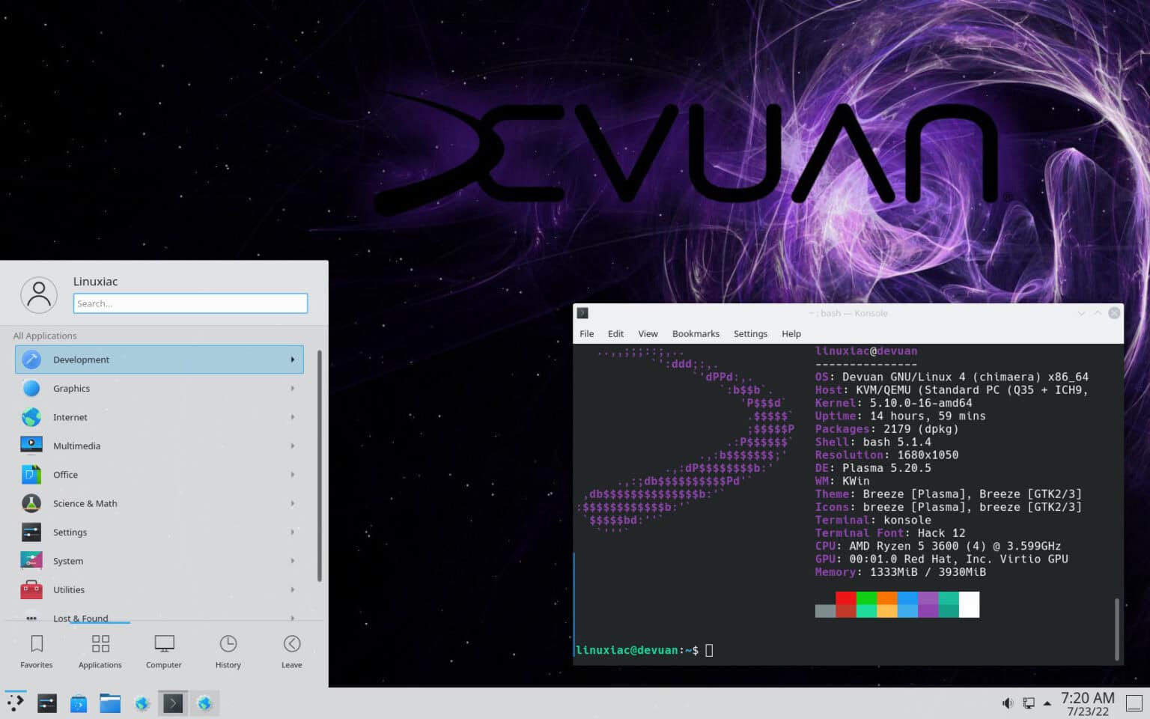This screenshot has height=719, width=1150.
Task: Open the web browser globe icon
Action: (x=142, y=703)
